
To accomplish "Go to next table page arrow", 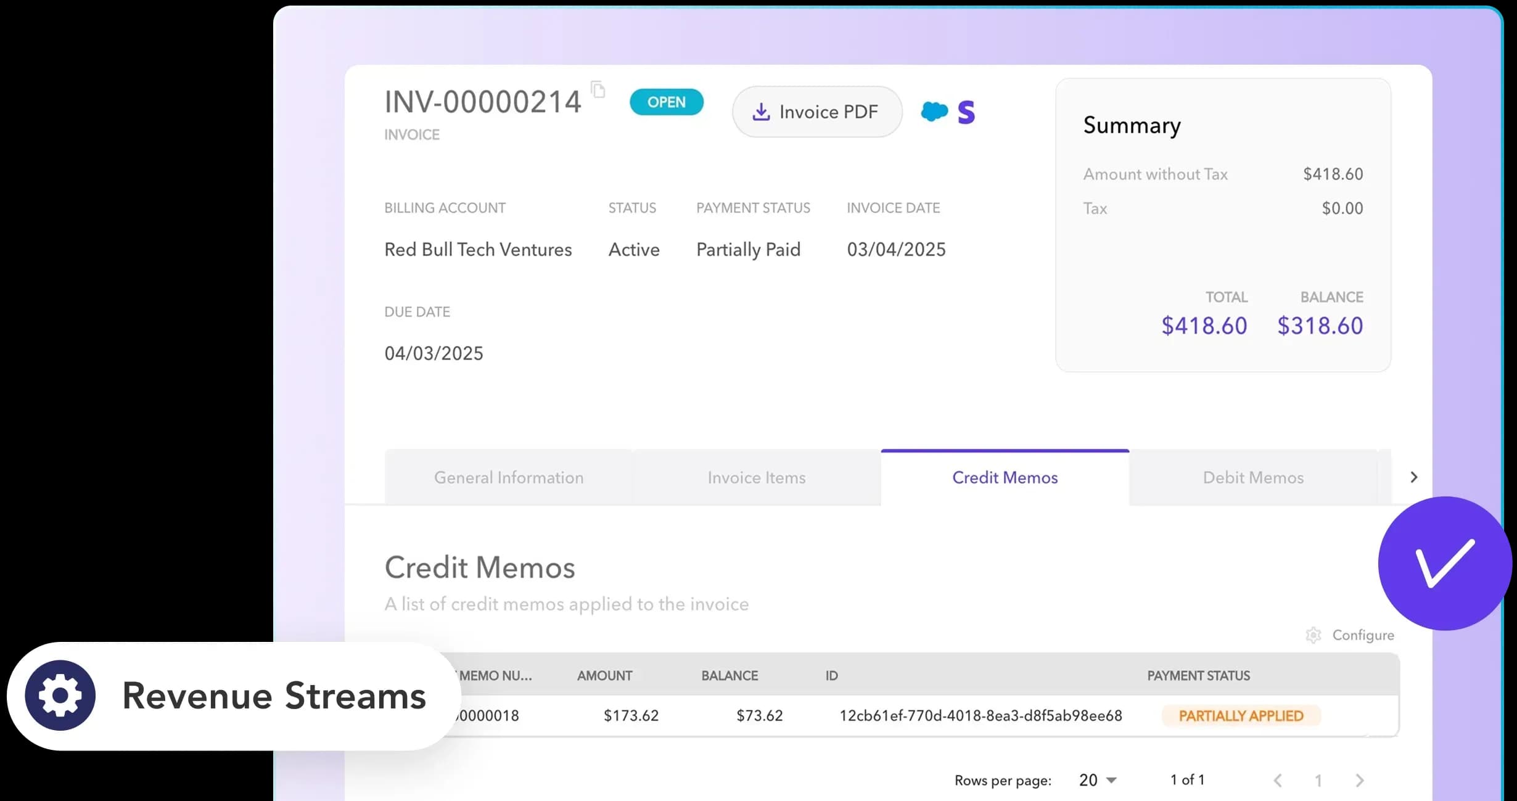I will pos(1360,781).
